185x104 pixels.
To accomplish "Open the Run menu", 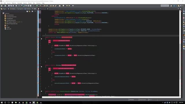I will [x=34, y=3].
